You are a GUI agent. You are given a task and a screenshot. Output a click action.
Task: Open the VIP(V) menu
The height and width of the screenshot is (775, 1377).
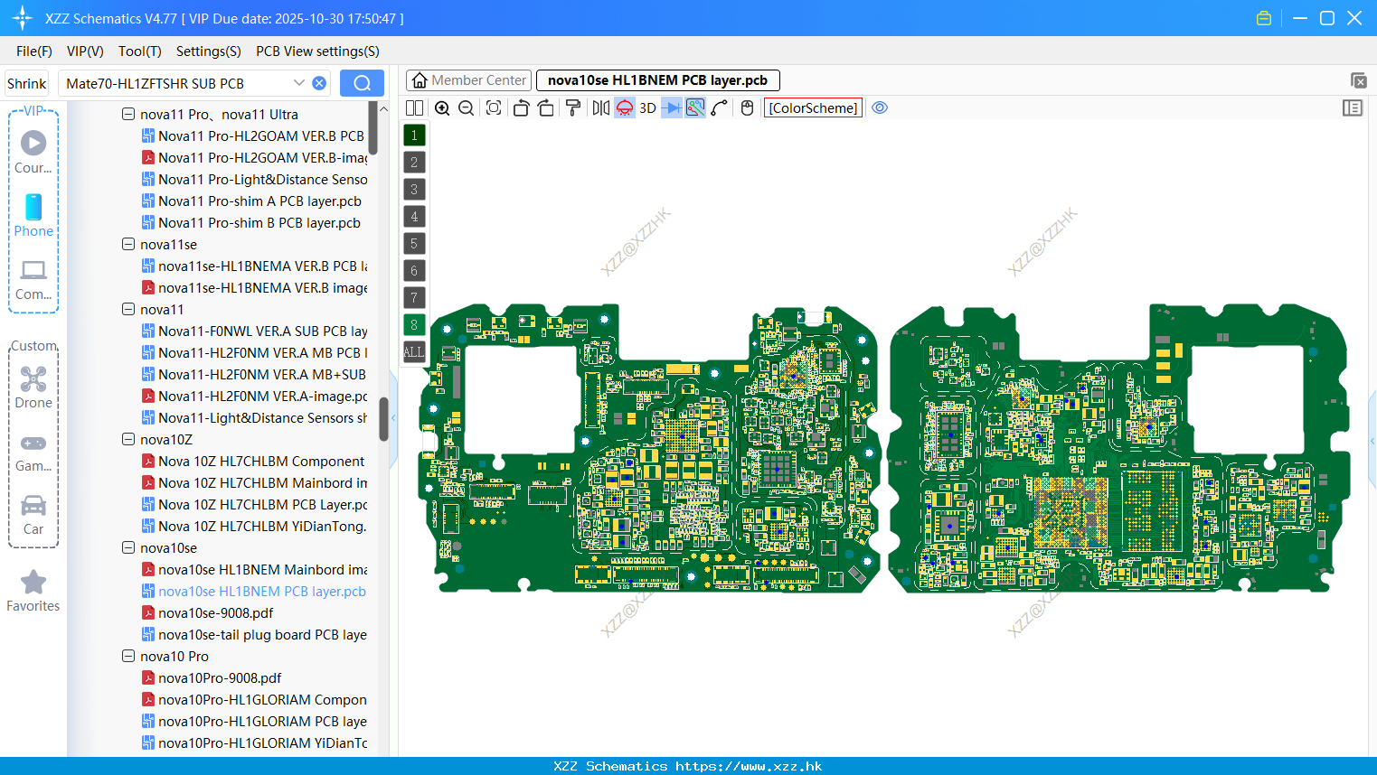pyautogui.click(x=85, y=51)
